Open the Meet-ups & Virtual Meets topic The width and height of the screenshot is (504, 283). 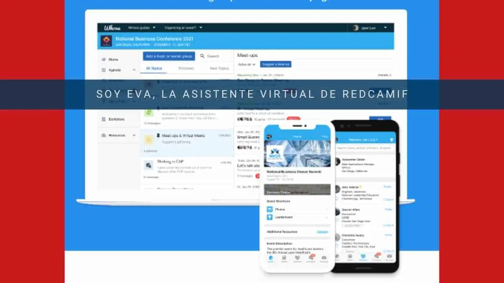pyautogui.click(x=186, y=143)
